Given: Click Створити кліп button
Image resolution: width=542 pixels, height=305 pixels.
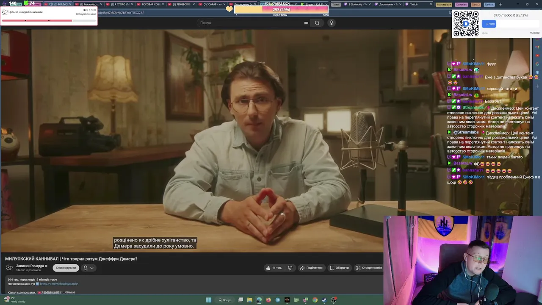Looking at the screenshot, I should 369,268.
